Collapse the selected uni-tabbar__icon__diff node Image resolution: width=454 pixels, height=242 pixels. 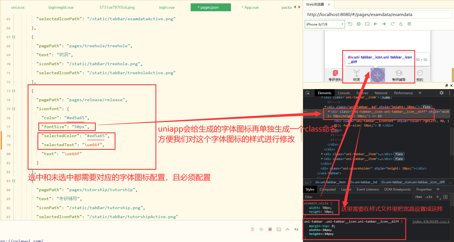pyautogui.click(x=329, y=112)
